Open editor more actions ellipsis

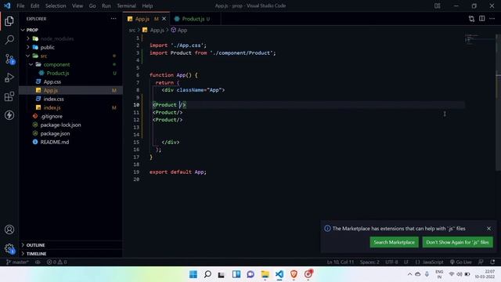(x=492, y=19)
